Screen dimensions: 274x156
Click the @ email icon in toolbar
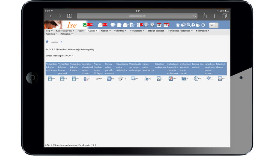coord(183,25)
